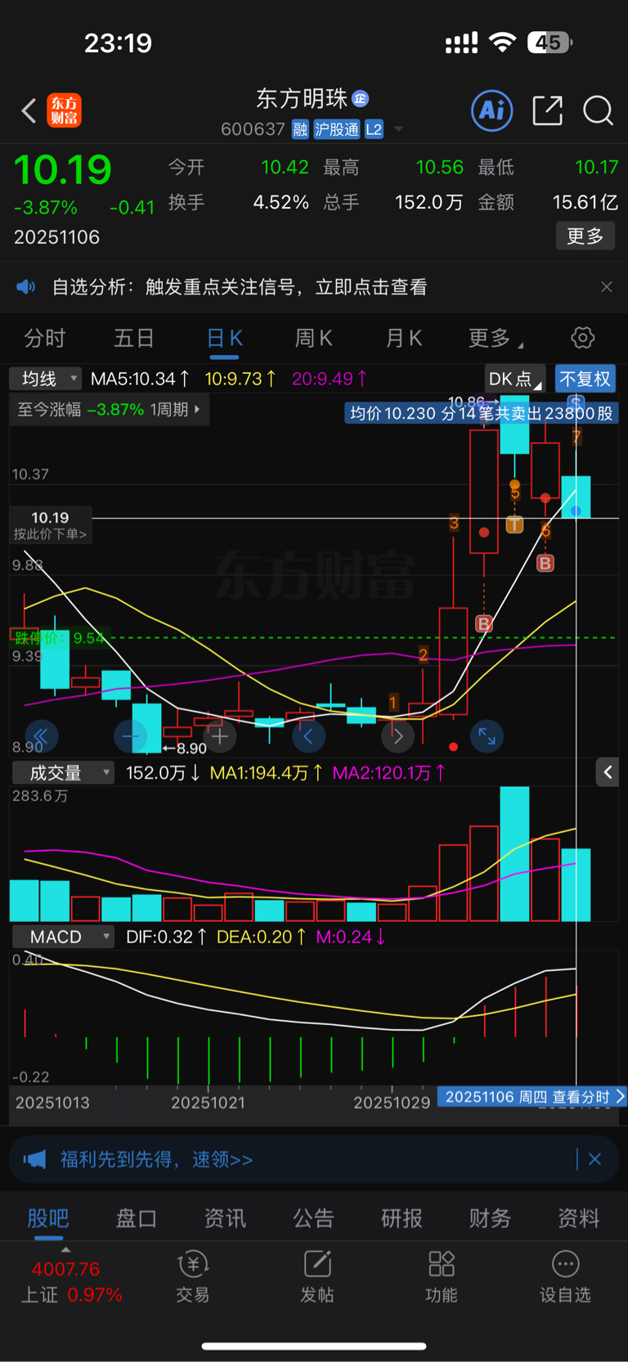Switch to the 周K chart tab
Image resolution: width=628 pixels, height=1362 pixels.
point(313,339)
